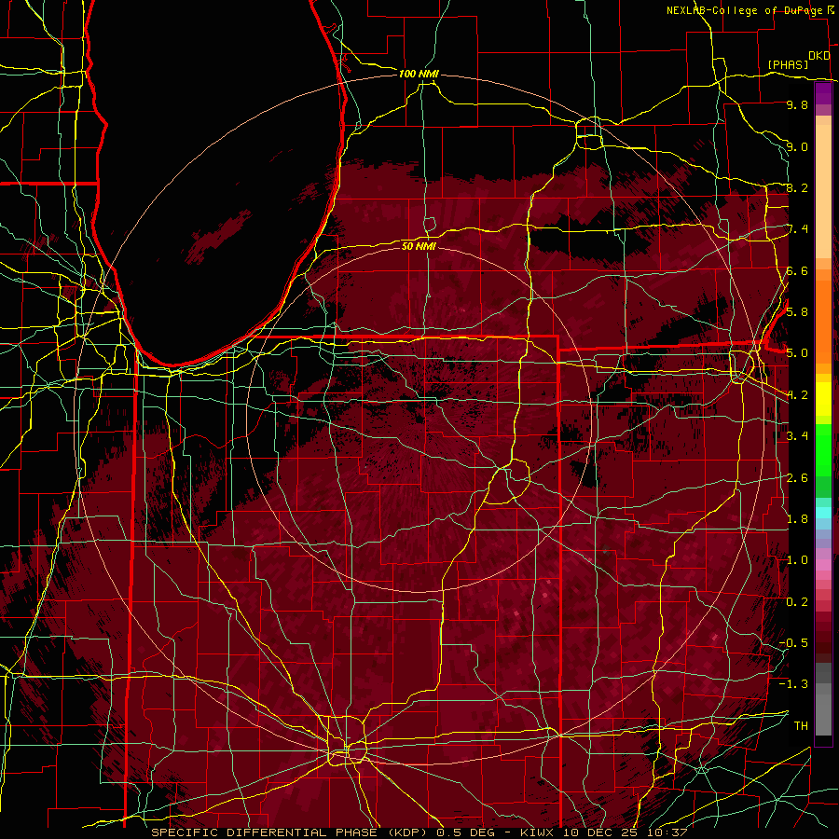Pick the cyan band of the color bar
The height and width of the screenshot is (839, 839).
(823, 513)
